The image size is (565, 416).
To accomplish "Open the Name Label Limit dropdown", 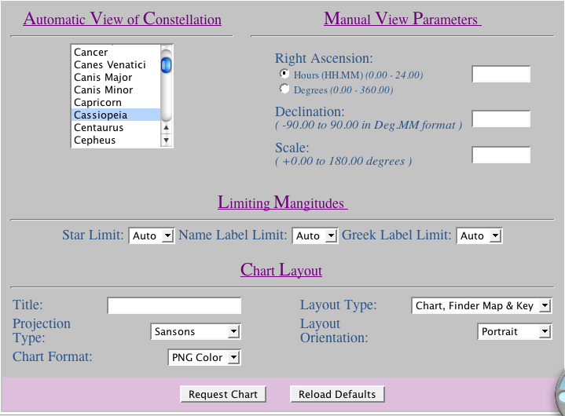I will 315,235.
